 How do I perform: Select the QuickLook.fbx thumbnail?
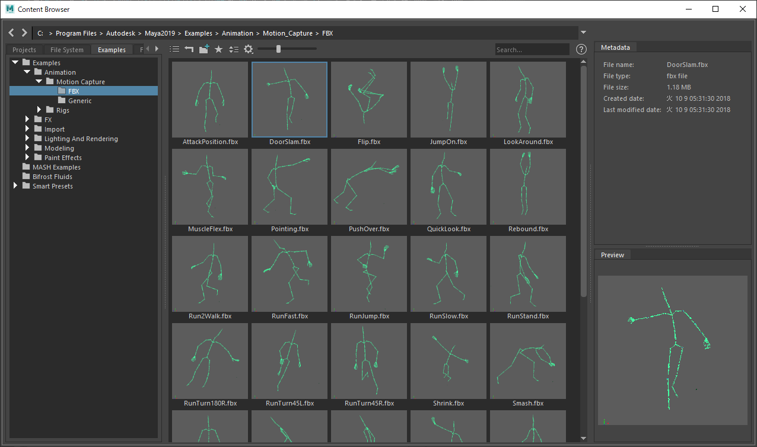click(x=449, y=187)
